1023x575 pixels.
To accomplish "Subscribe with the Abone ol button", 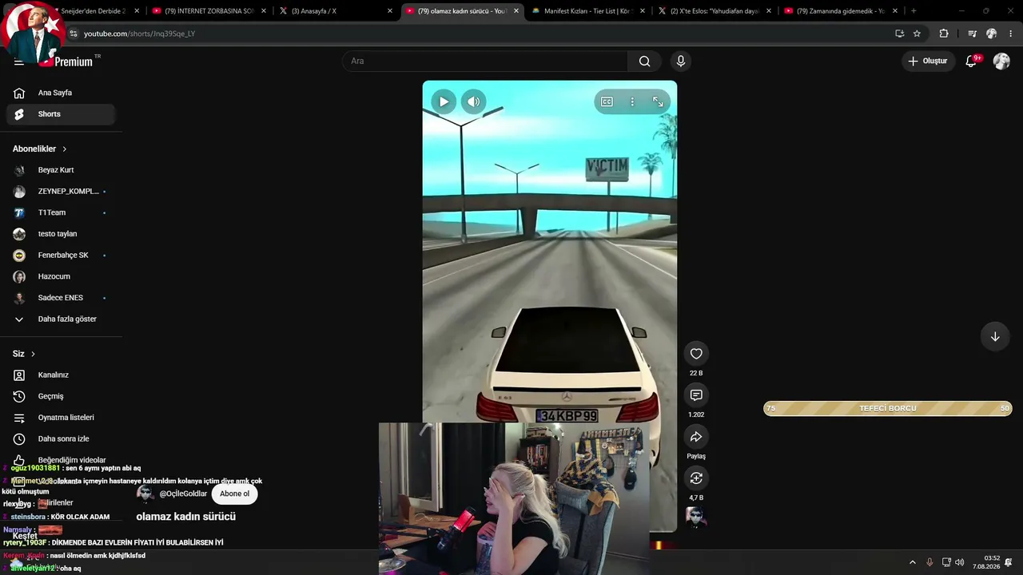I will 234,494.
